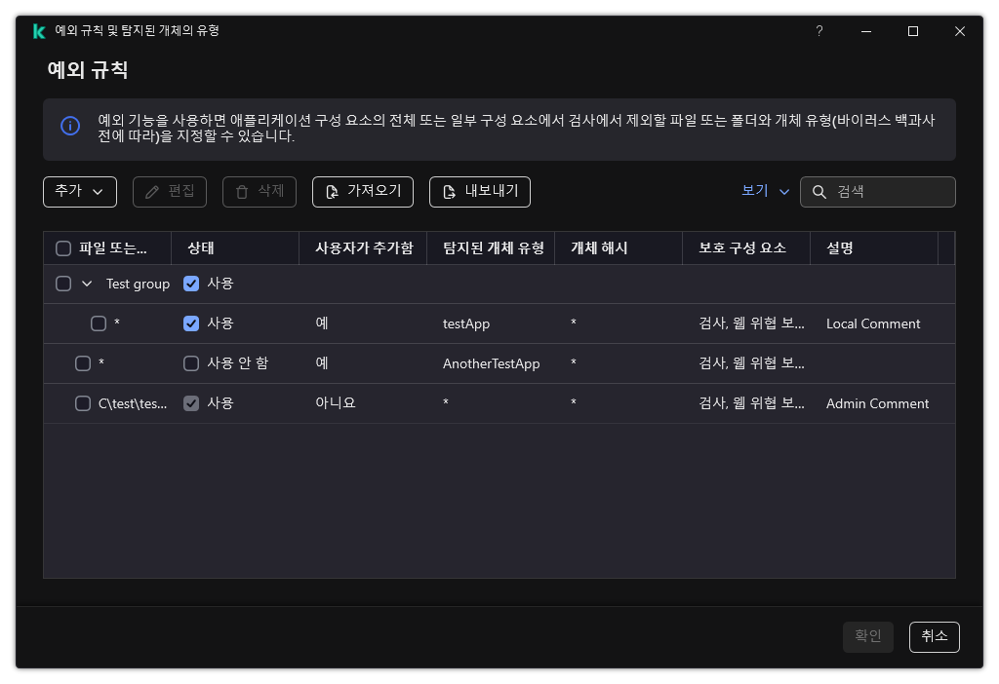The height and width of the screenshot is (684, 999).
Task: Click the 가져오기 import icon
Action: click(x=332, y=192)
